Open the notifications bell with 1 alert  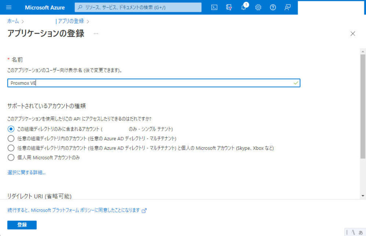coord(244,7)
